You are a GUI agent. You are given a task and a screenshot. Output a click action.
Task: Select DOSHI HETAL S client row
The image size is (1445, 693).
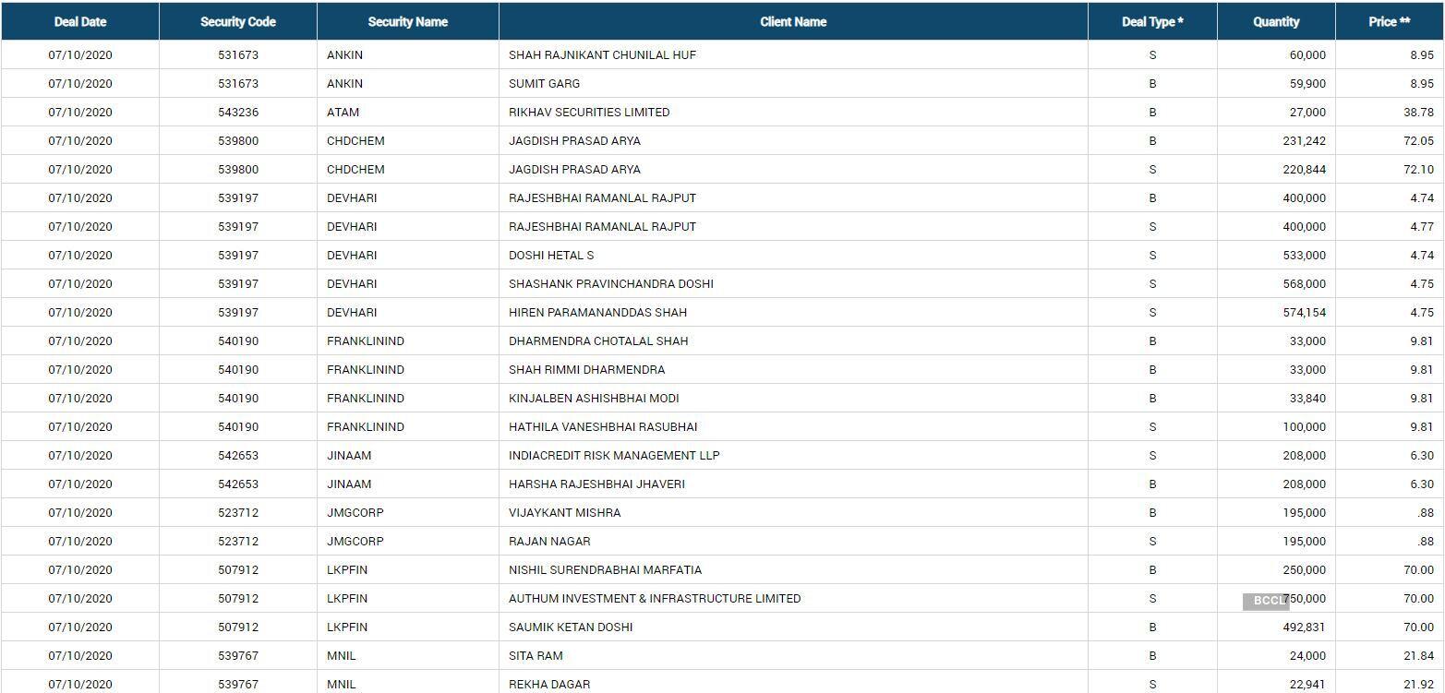(550, 255)
